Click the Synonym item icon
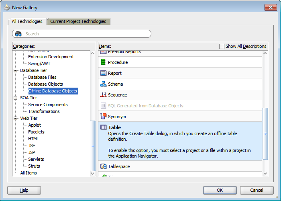281x201 pixels. click(x=103, y=116)
